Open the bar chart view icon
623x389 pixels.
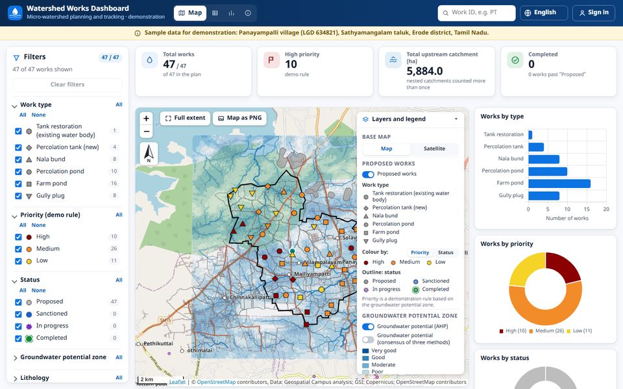(231, 13)
